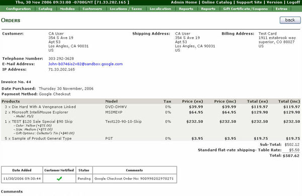Click model Test120-90-10-Skip
The height and width of the screenshot is (196, 302).
point(123,121)
